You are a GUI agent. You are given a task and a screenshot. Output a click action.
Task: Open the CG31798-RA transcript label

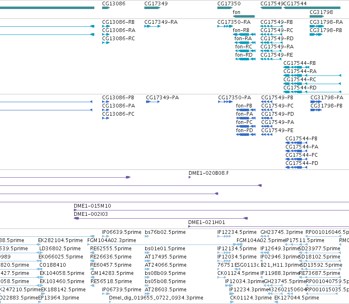click(x=326, y=22)
